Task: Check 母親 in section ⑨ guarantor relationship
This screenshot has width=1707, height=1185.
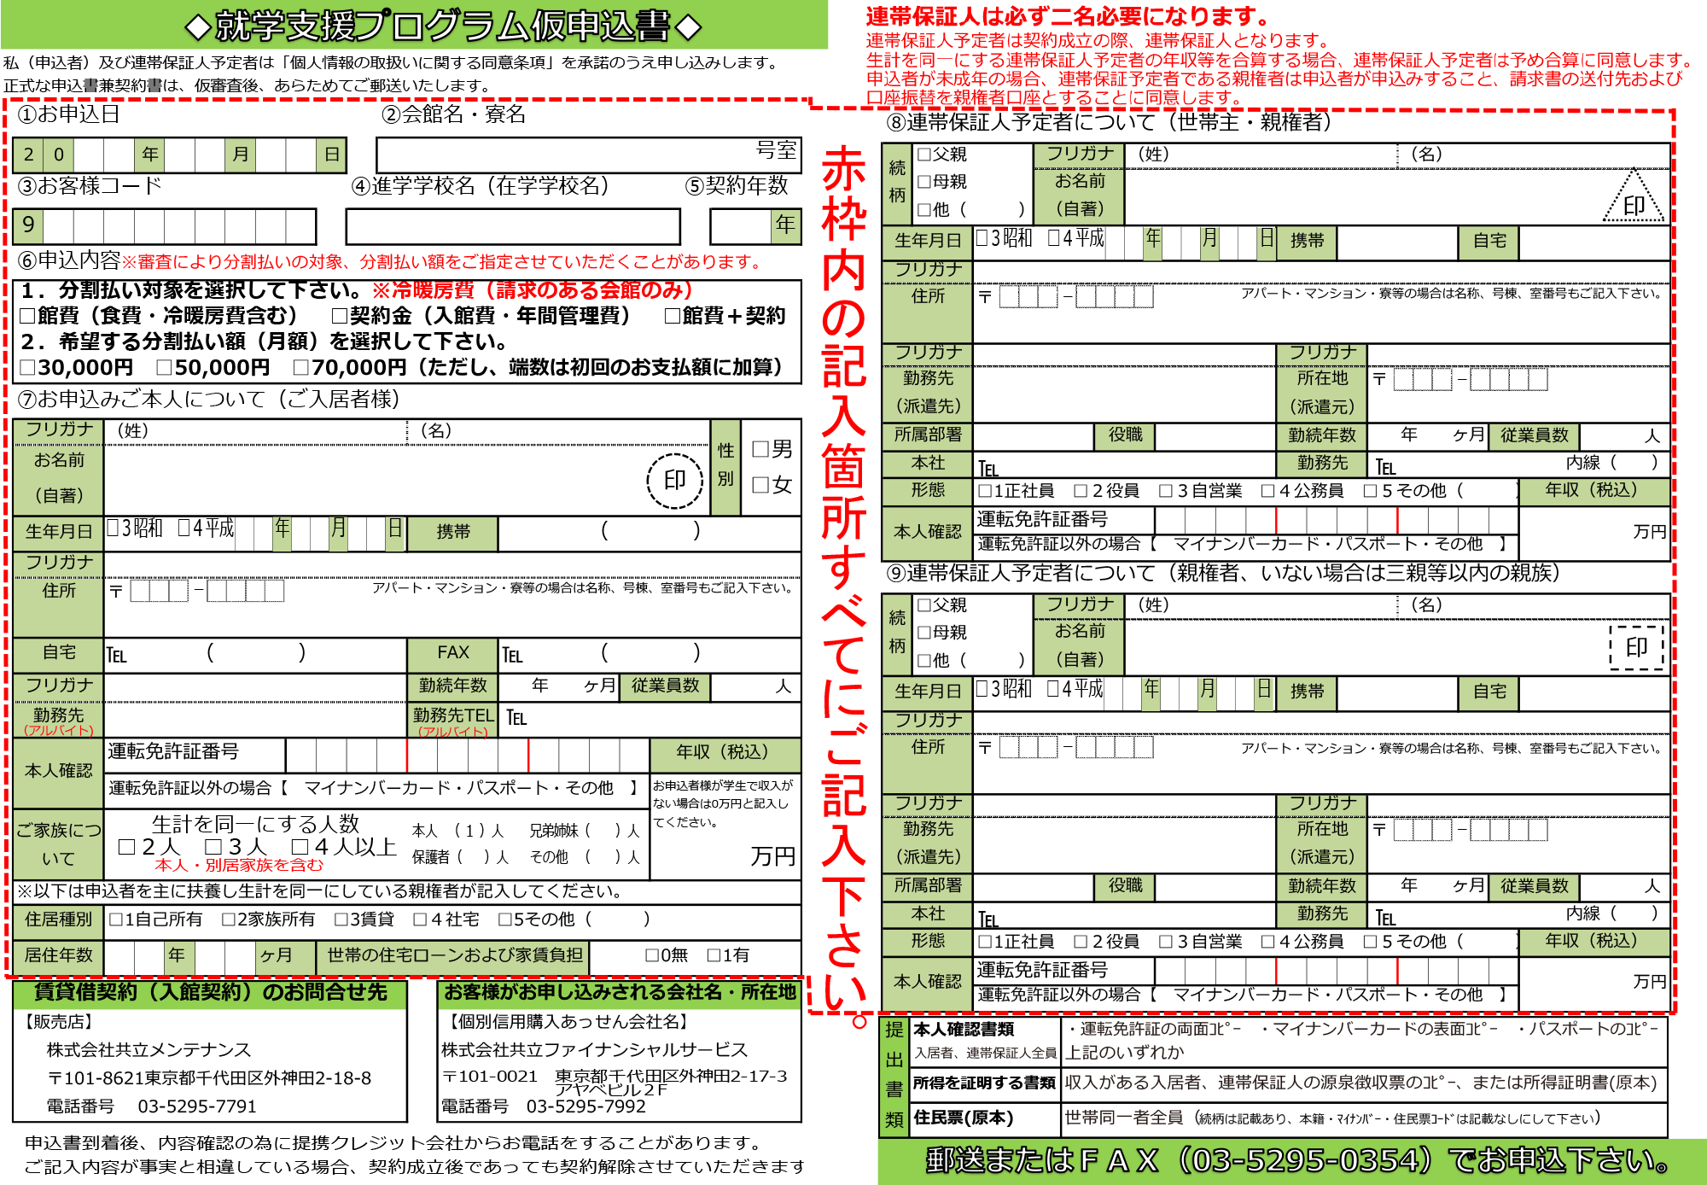Action: point(923,632)
